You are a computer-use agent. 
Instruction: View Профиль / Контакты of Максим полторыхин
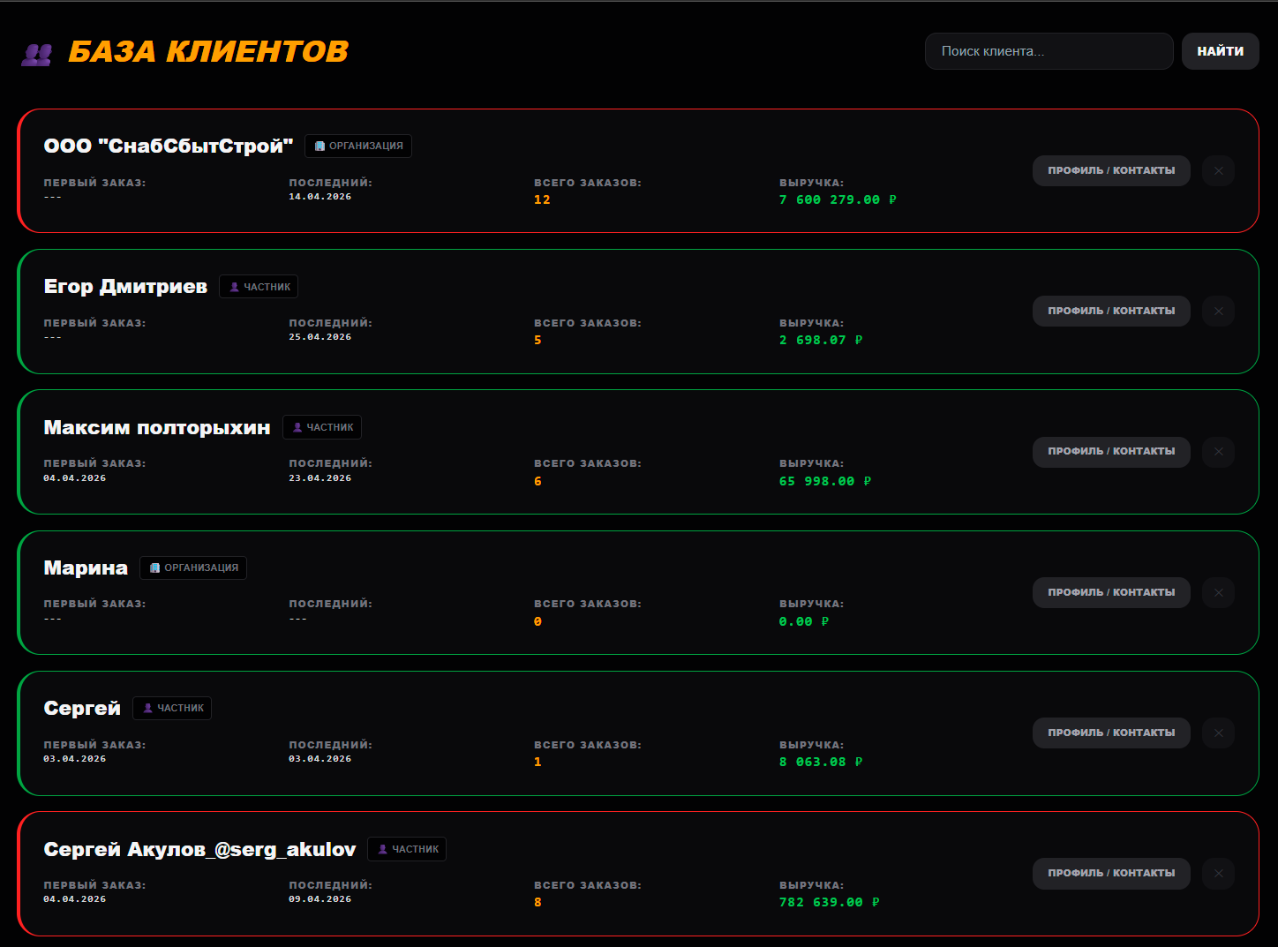(x=1111, y=452)
